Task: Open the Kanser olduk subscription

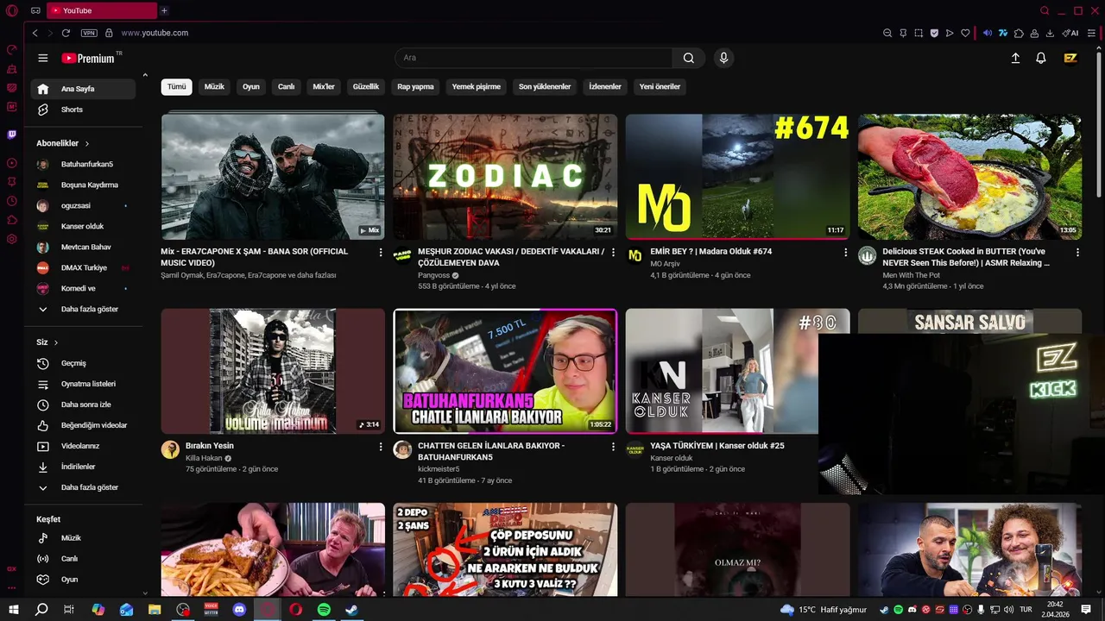Action: click(83, 226)
